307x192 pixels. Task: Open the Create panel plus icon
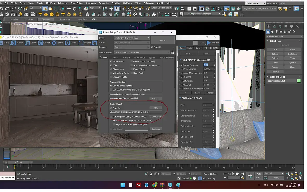point(268,26)
